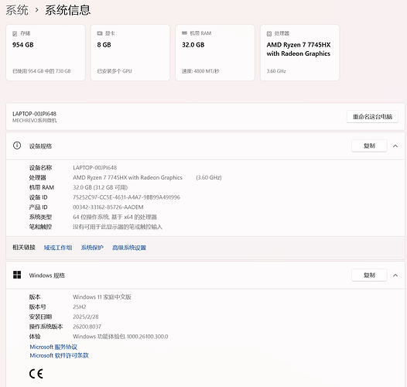
Task: Copy device specifications with 复制 button
Action: click(x=369, y=146)
